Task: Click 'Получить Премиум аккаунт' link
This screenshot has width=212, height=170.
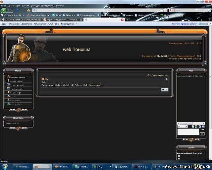Action: click(184, 24)
